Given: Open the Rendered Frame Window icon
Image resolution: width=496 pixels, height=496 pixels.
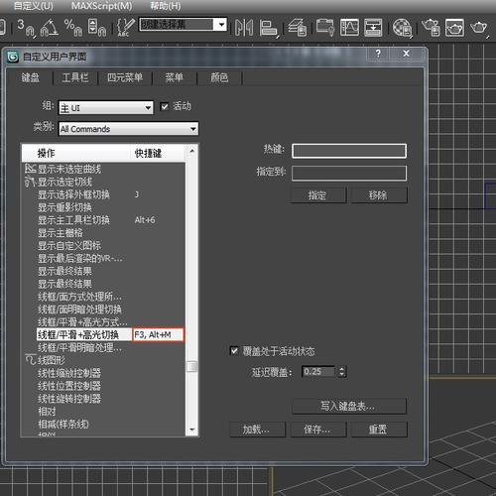Looking at the screenshot, I should pyautogui.click(x=454, y=27).
